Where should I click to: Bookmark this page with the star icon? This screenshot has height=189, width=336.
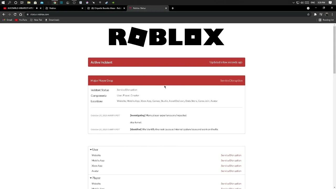[308, 14]
